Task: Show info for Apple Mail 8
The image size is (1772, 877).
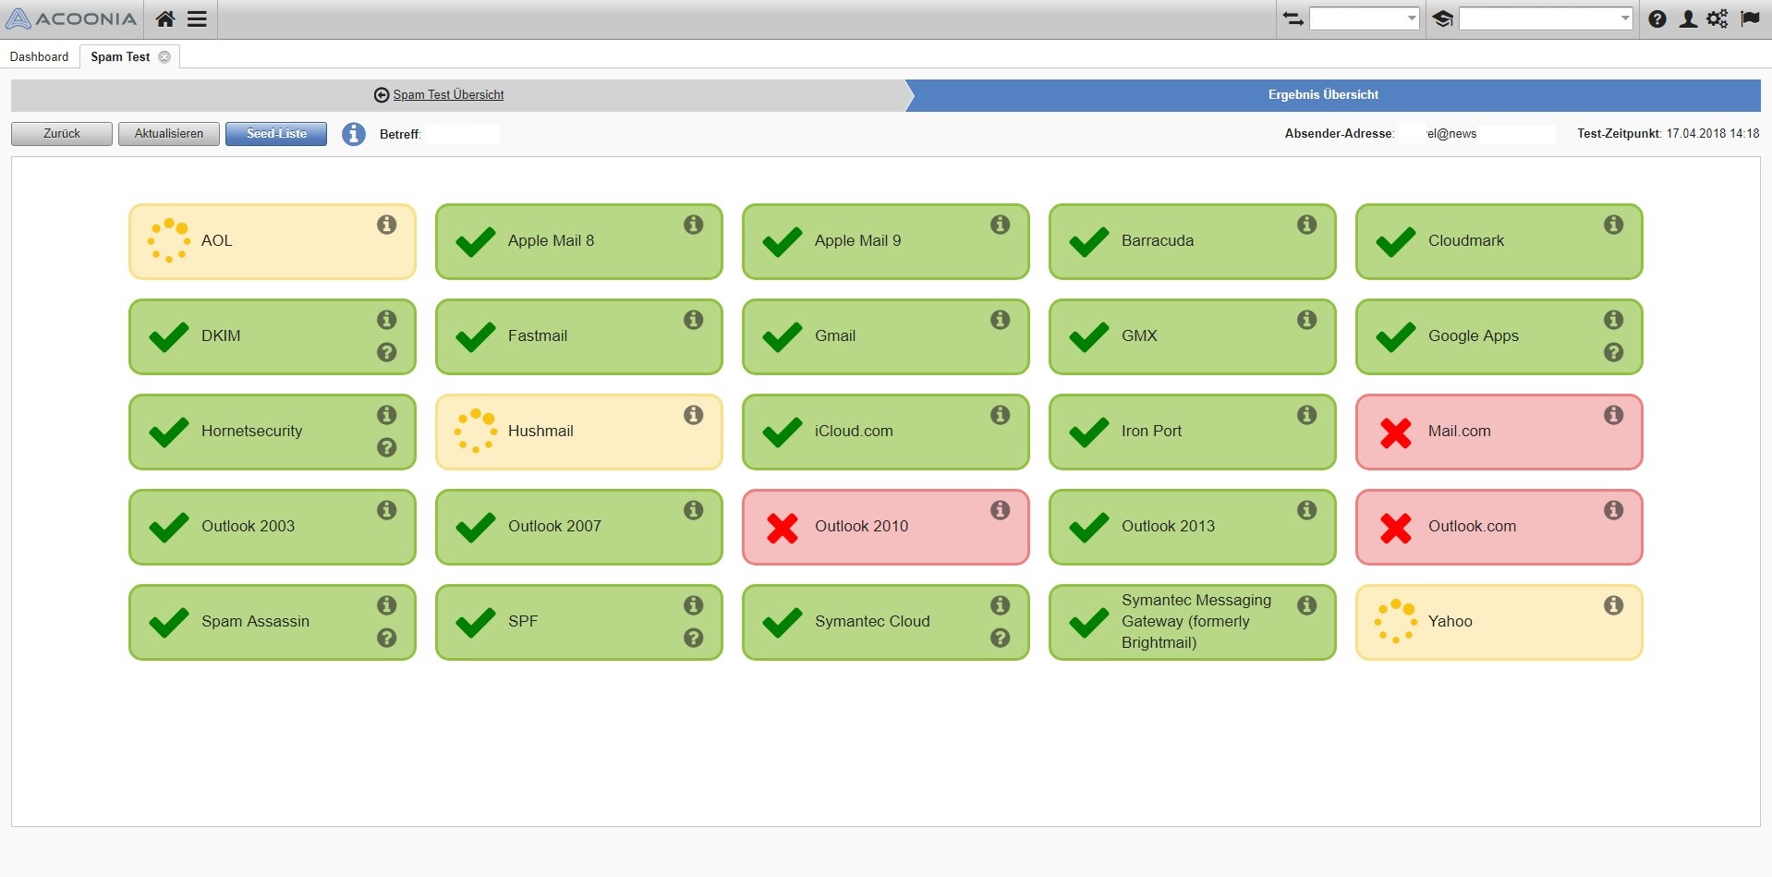Action: click(694, 225)
